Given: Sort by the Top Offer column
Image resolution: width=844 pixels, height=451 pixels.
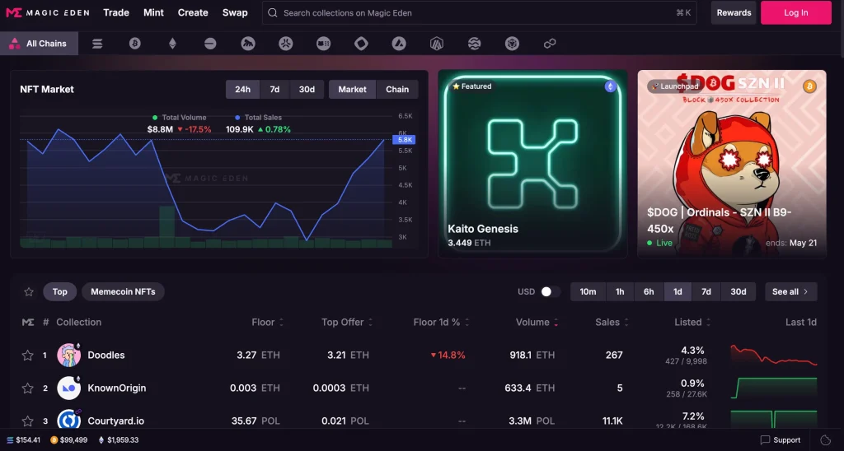Looking at the screenshot, I should (347, 322).
